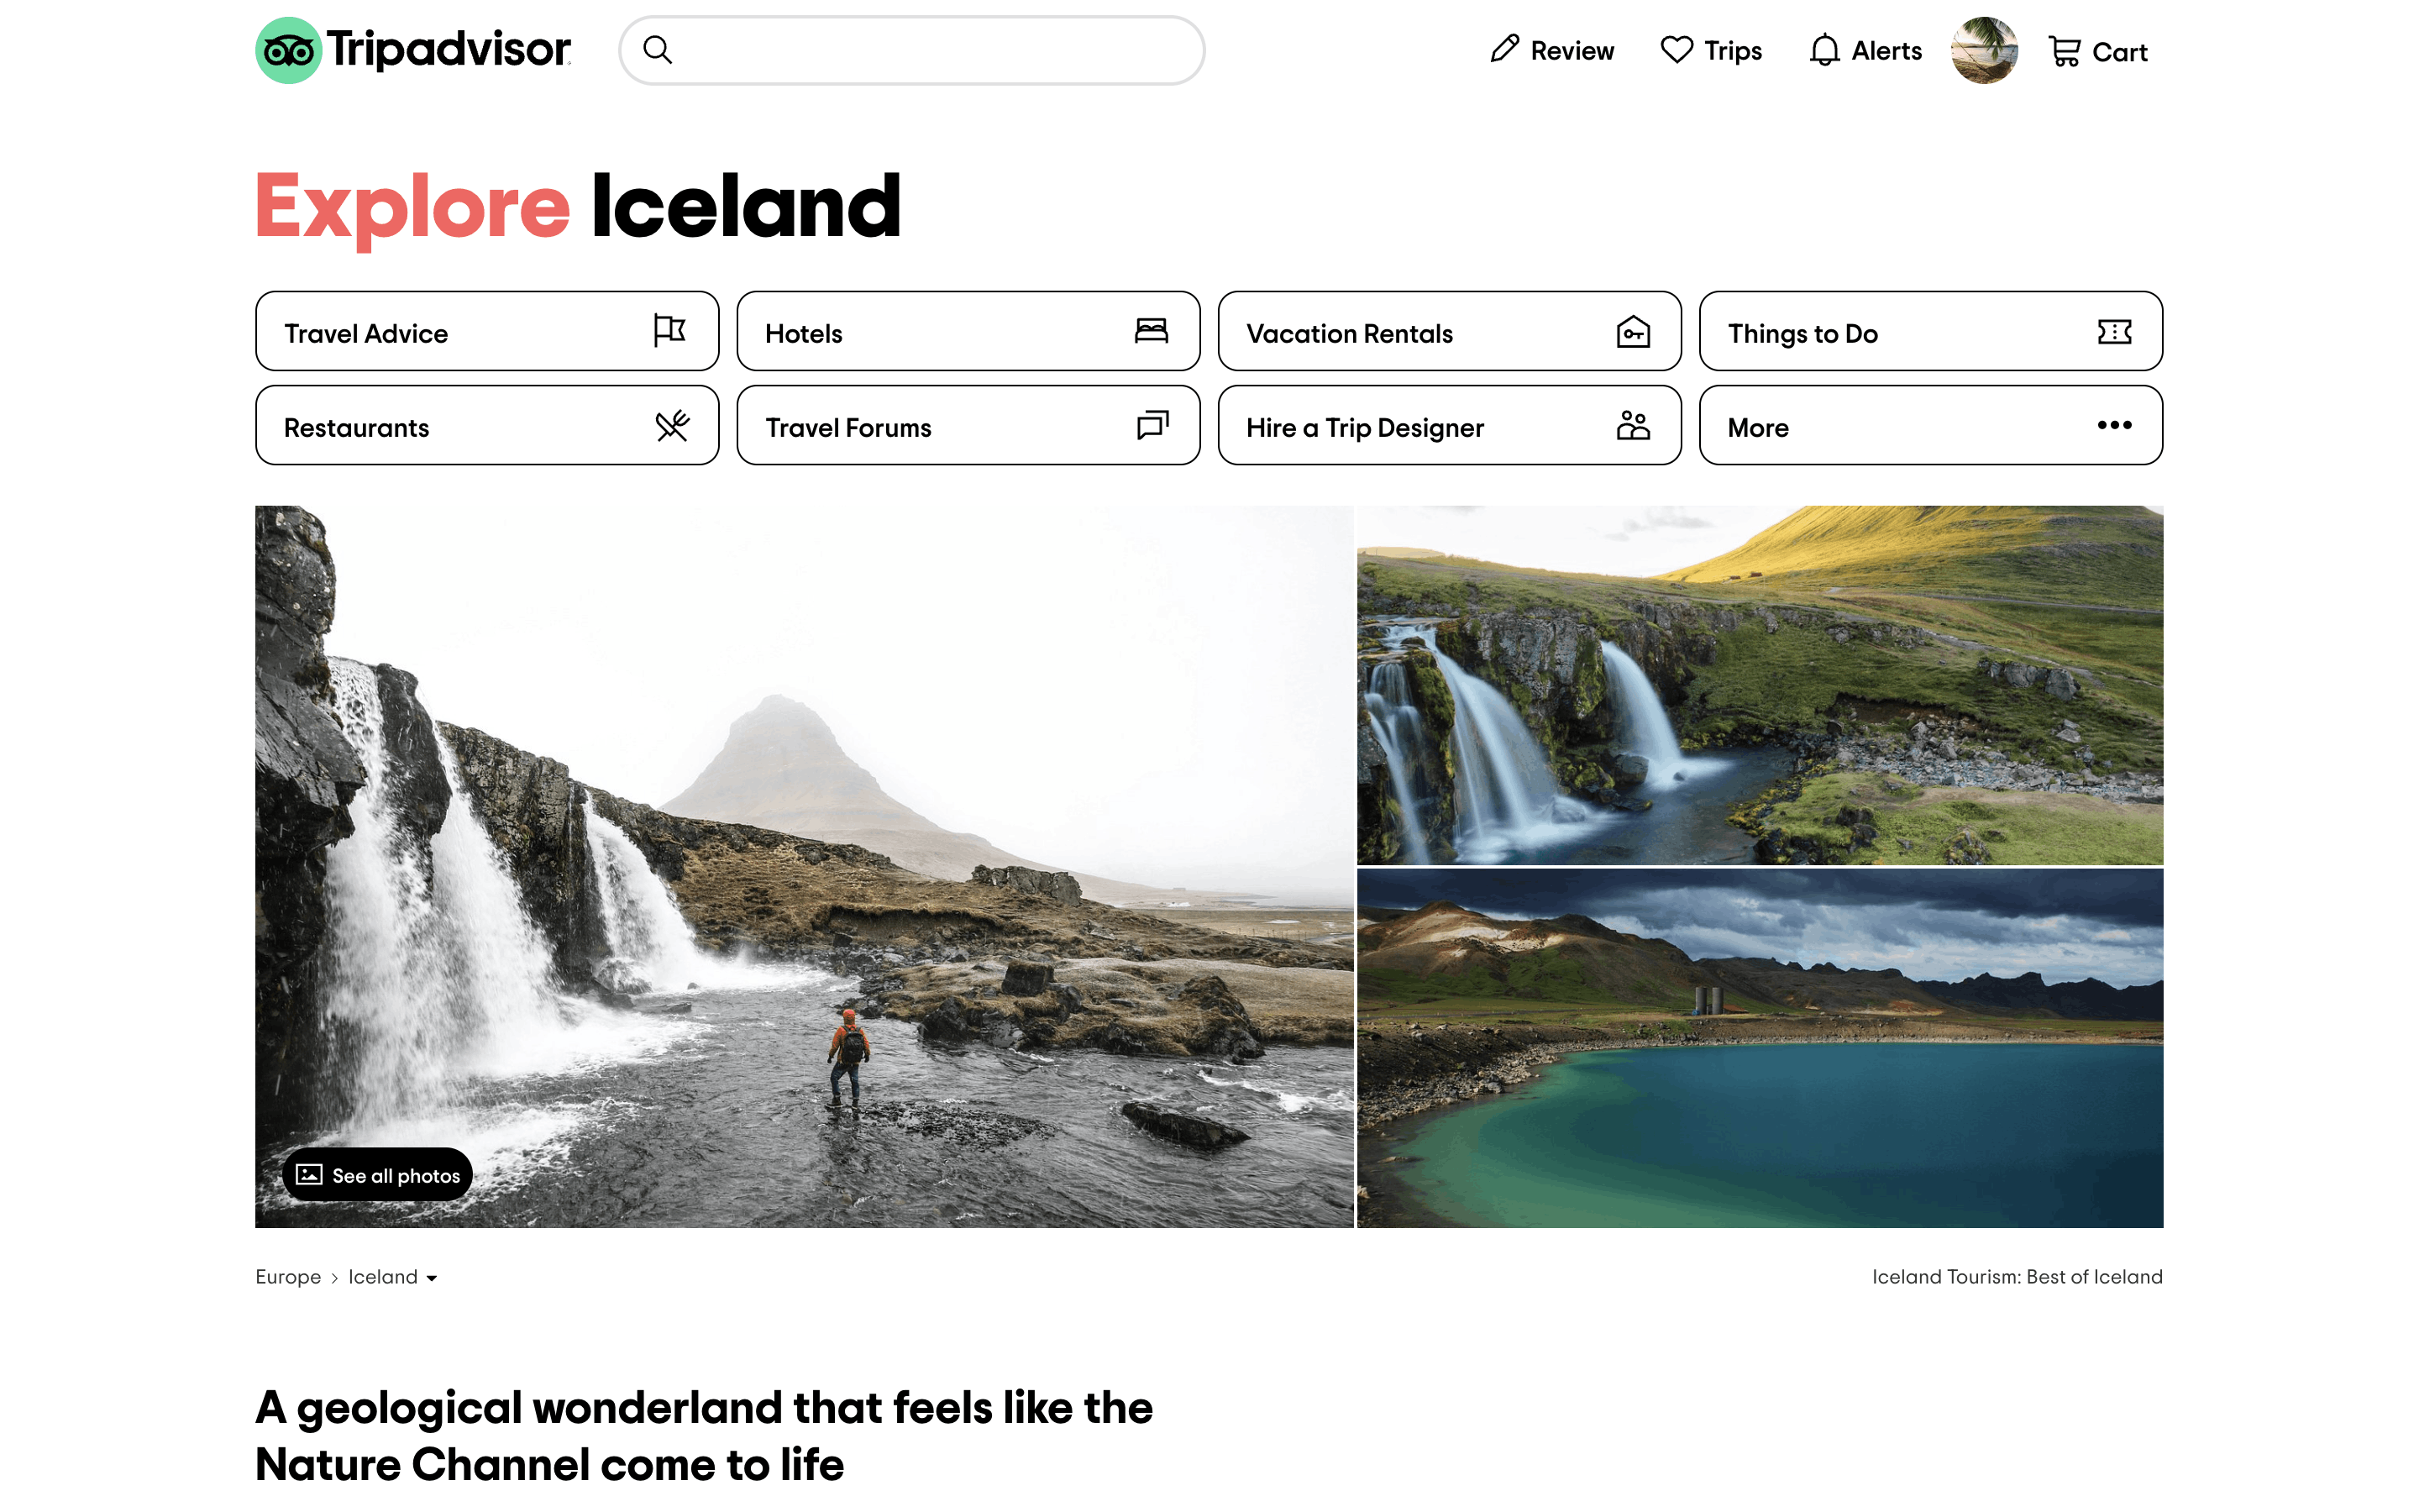2419x1512 pixels.
Task: Open Review via the pencil icon
Action: 1503,50
